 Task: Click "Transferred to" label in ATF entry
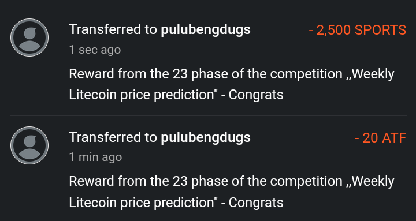tap(113, 137)
